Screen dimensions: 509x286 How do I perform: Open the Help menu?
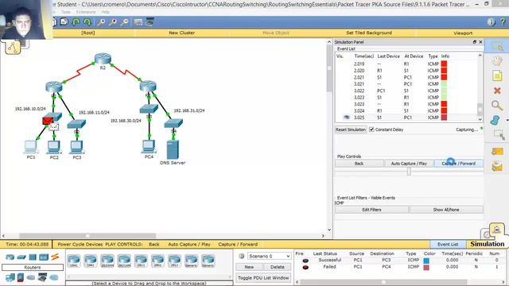(x=105, y=12)
